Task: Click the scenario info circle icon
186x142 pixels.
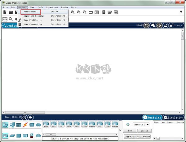Action: tap(128, 125)
